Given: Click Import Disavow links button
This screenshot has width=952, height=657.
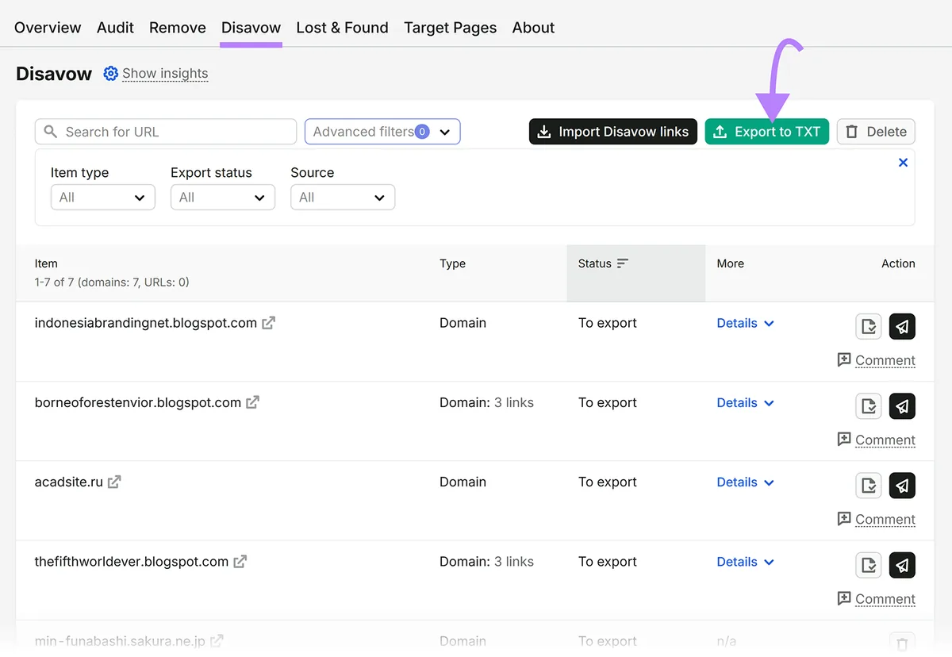Looking at the screenshot, I should (x=613, y=132).
